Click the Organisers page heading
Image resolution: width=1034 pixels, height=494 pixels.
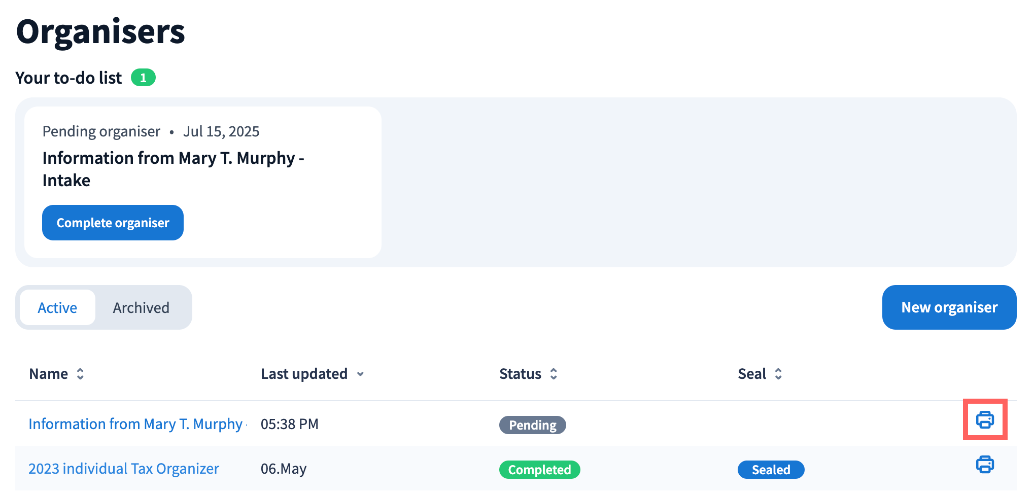[x=100, y=31]
